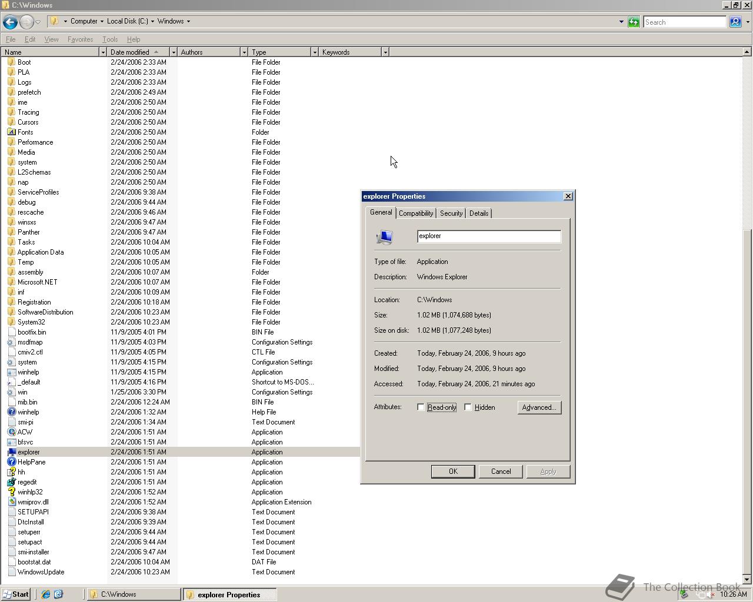Select the Fonts folder icon
The width and height of the screenshot is (753, 602).
(x=11, y=132)
